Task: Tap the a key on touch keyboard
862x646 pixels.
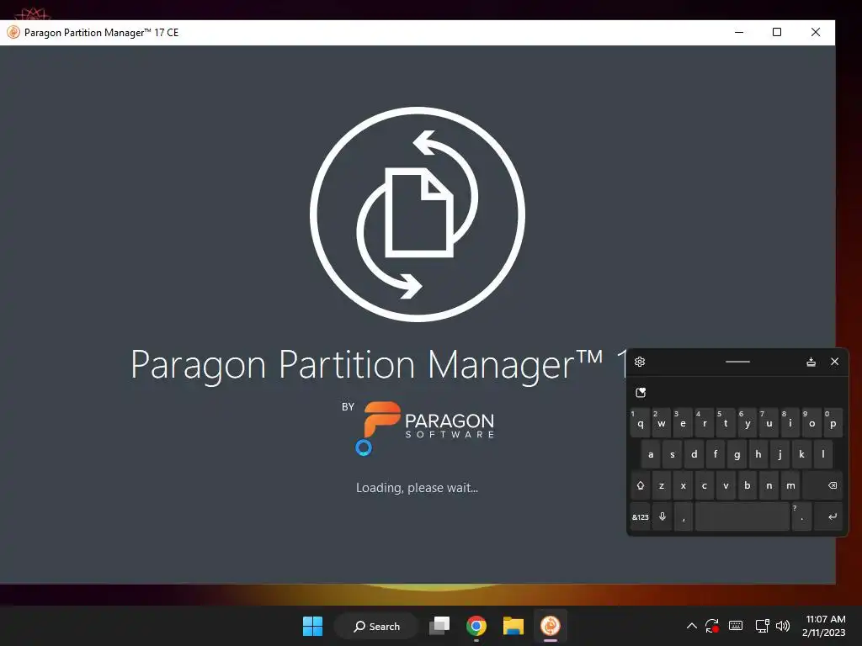Action: (x=651, y=454)
